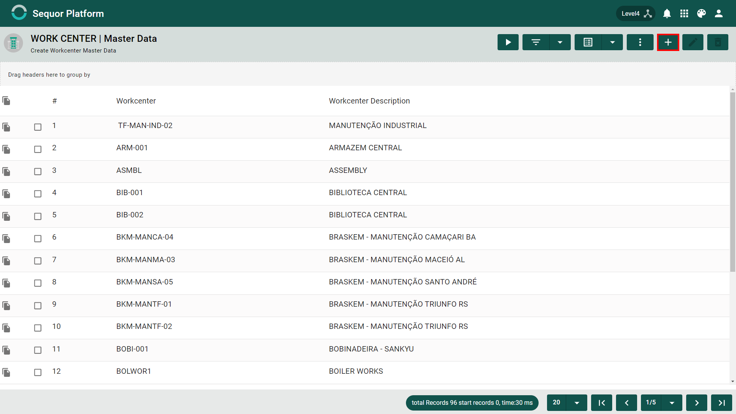Viewport: 736px width, 414px height.
Task: Copy row BKM-MANTF-01
Action: click(6, 306)
